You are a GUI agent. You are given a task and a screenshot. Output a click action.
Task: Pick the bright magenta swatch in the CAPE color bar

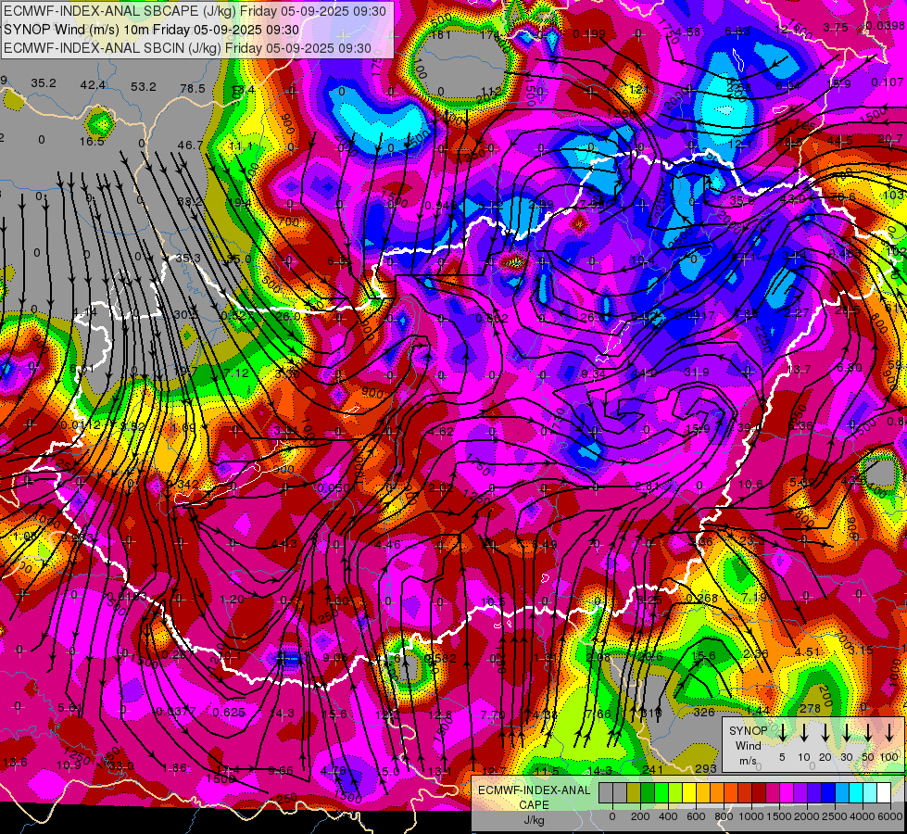click(787, 792)
